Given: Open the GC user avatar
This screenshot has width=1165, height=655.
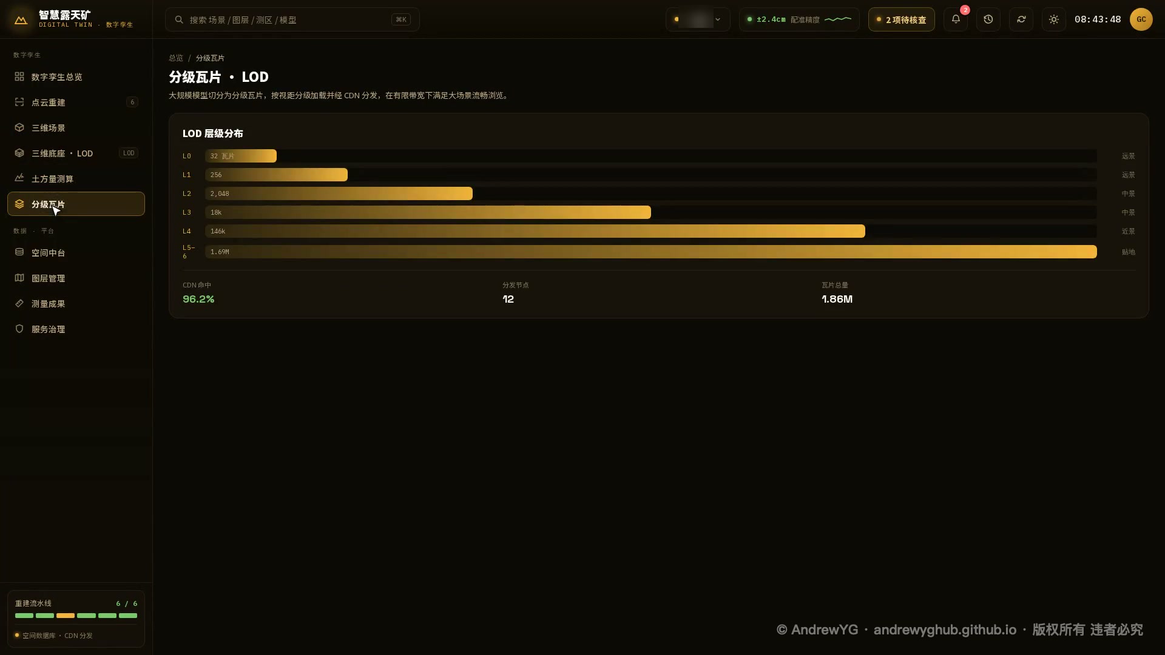Looking at the screenshot, I should [1141, 19].
